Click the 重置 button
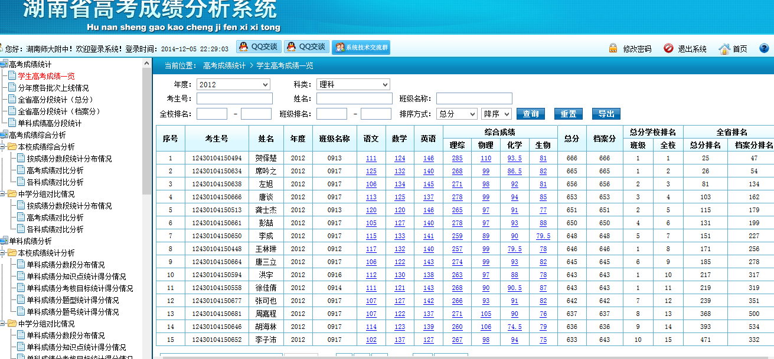Viewport: 774px width, 359px height. pyautogui.click(x=569, y=114)
